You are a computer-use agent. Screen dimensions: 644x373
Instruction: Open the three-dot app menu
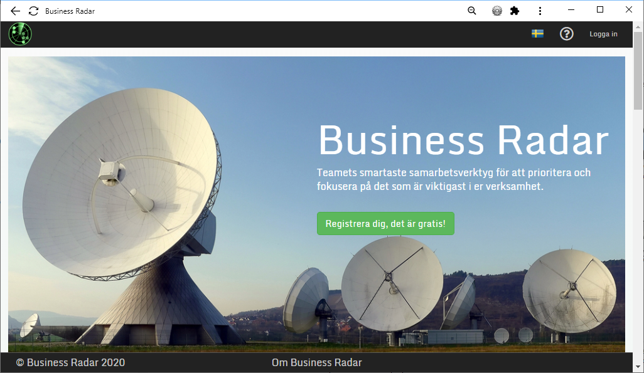click(x=540, y=11)
